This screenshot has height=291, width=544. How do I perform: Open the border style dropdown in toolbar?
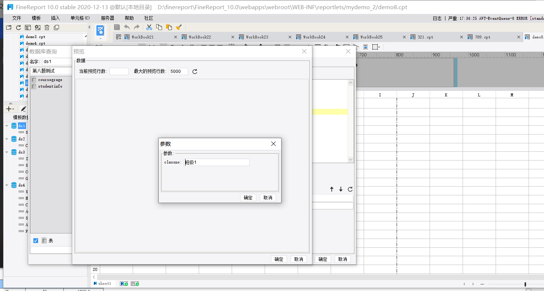[x=376, y=47]
